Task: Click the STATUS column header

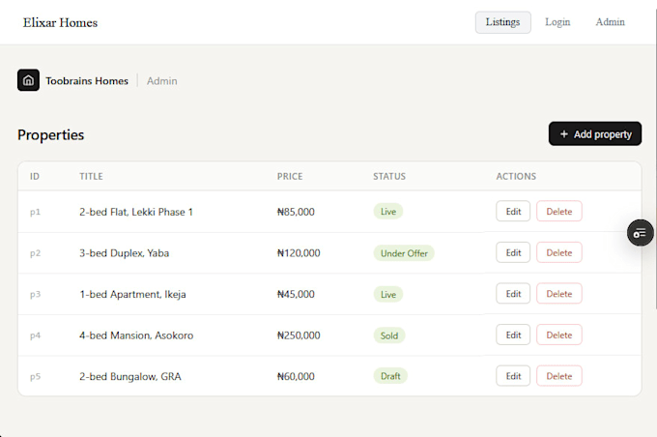Action: click(x=389, y=176)
